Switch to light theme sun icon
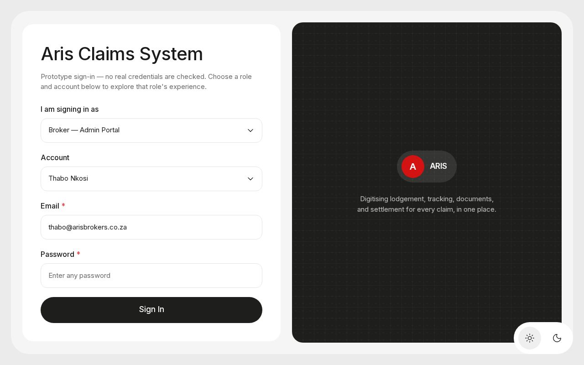The width and height of the screenshot is (584, 365). tap(530, 338)
